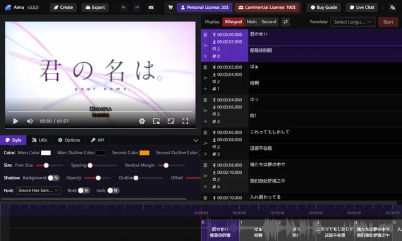Delete subtitle #1 with trash icon

point(205,67)
